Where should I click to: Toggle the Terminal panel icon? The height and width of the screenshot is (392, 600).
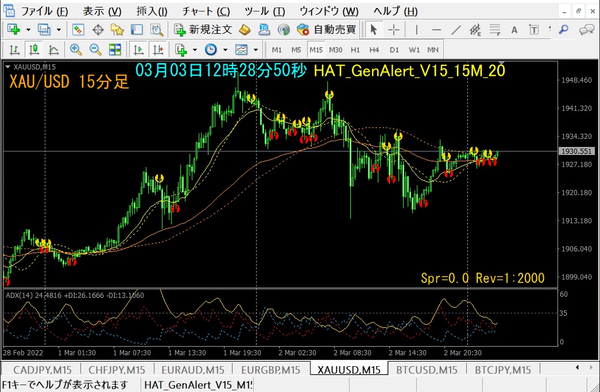[137, 29]
